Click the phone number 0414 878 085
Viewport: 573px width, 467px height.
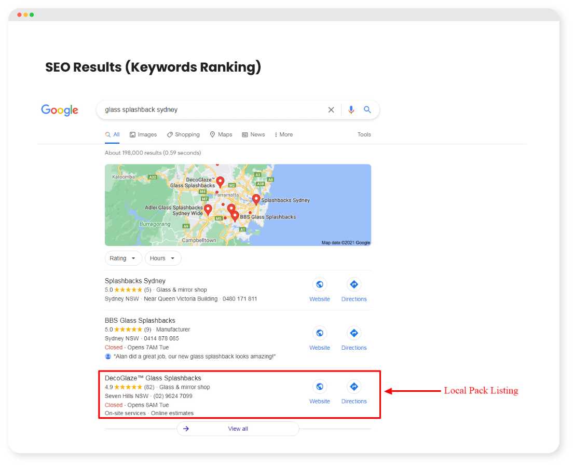click(161, 338)
